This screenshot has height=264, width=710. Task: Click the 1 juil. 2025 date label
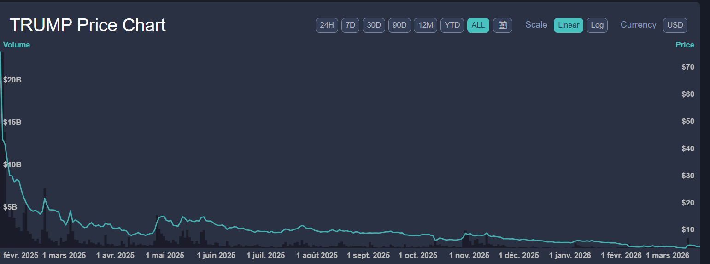266,255
